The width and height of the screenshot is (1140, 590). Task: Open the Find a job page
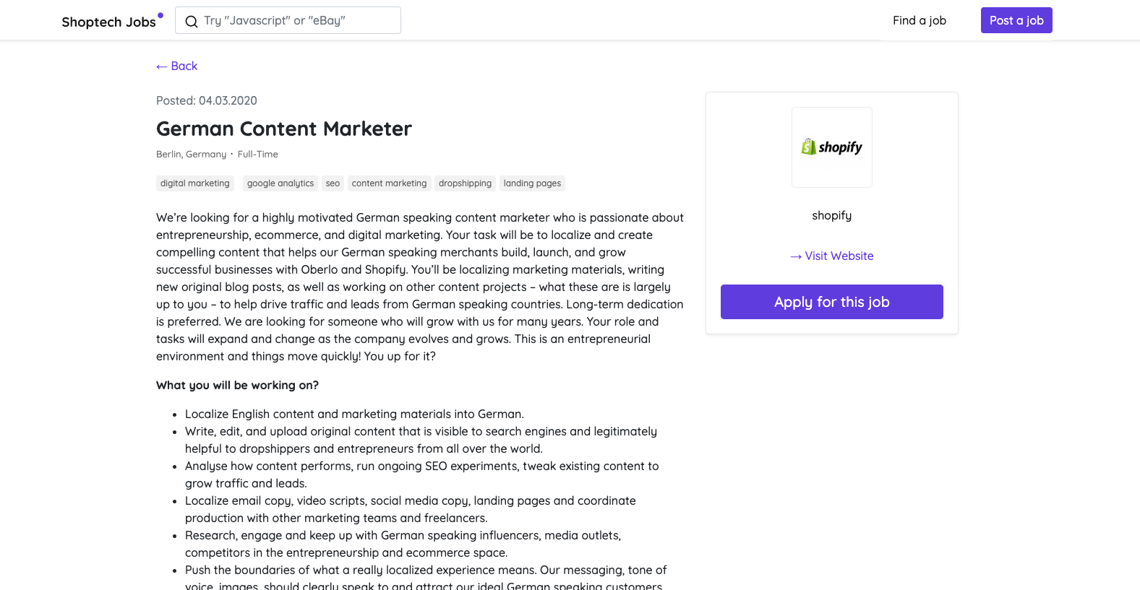point(919,20)
